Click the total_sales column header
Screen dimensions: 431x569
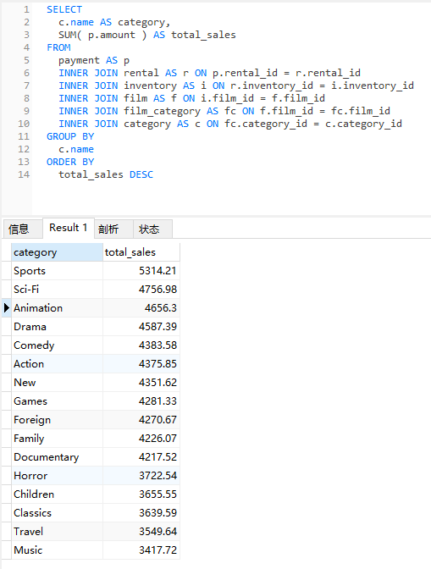pyautogui.click(x=141, y=252)
